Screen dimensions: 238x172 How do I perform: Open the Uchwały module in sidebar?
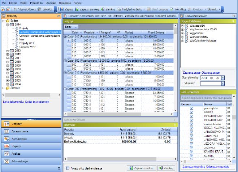31,124
